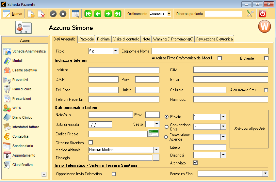Switch to the Patologie tab
Viewport: 276px width, 182px height.
point(87,39)
